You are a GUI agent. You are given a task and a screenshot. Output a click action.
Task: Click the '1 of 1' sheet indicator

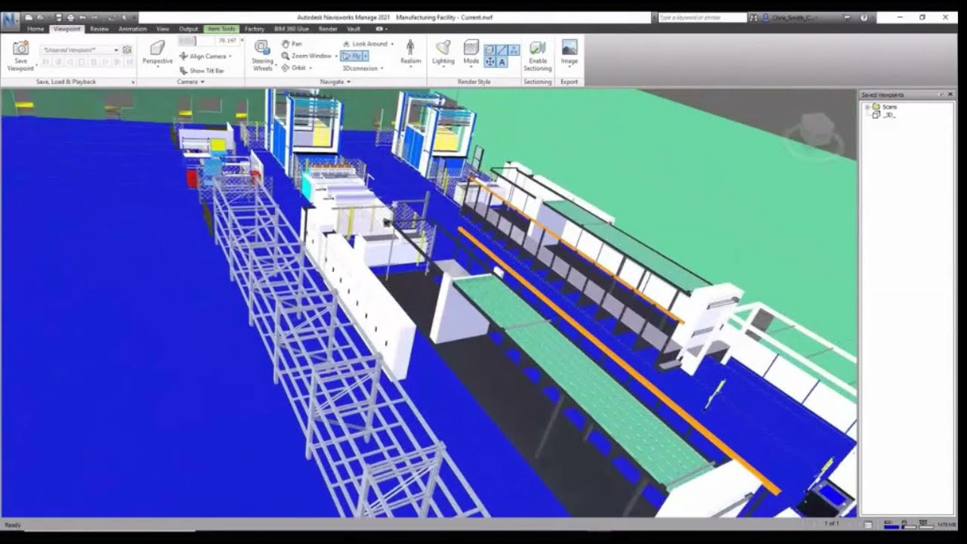click(832, 524)
